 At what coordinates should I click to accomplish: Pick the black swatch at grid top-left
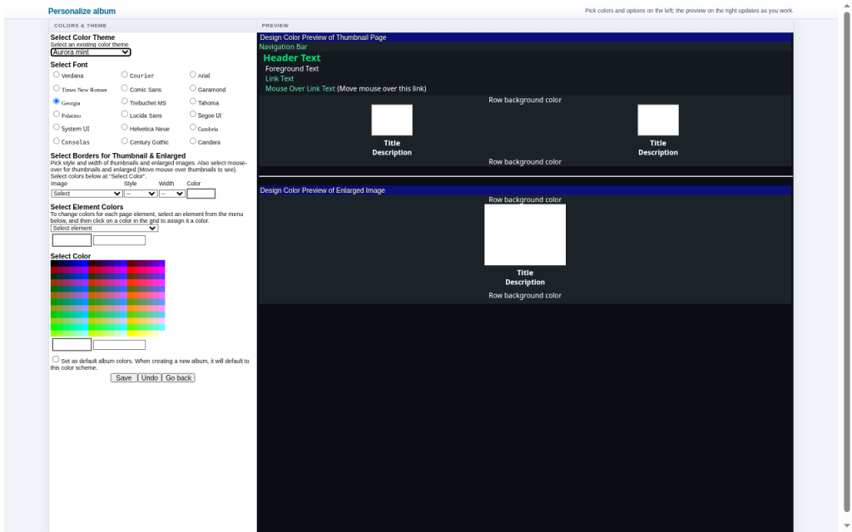point(54,264)
